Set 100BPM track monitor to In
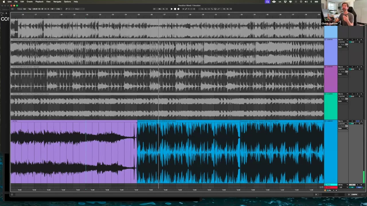 tap(339, 44)
